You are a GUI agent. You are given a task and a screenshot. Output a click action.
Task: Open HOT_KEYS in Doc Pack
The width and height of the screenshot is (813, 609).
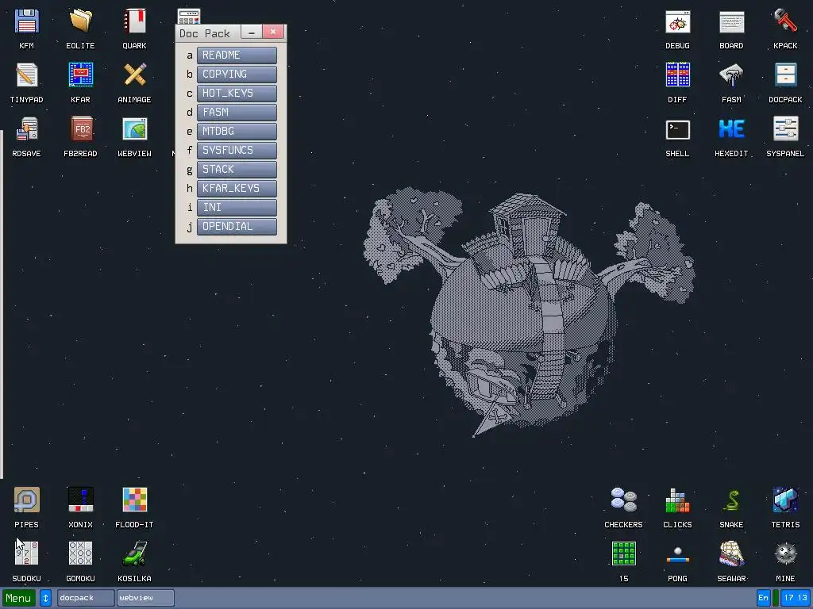point(237,94)
